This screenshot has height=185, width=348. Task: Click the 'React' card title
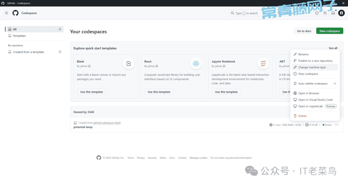pos(148,61)
